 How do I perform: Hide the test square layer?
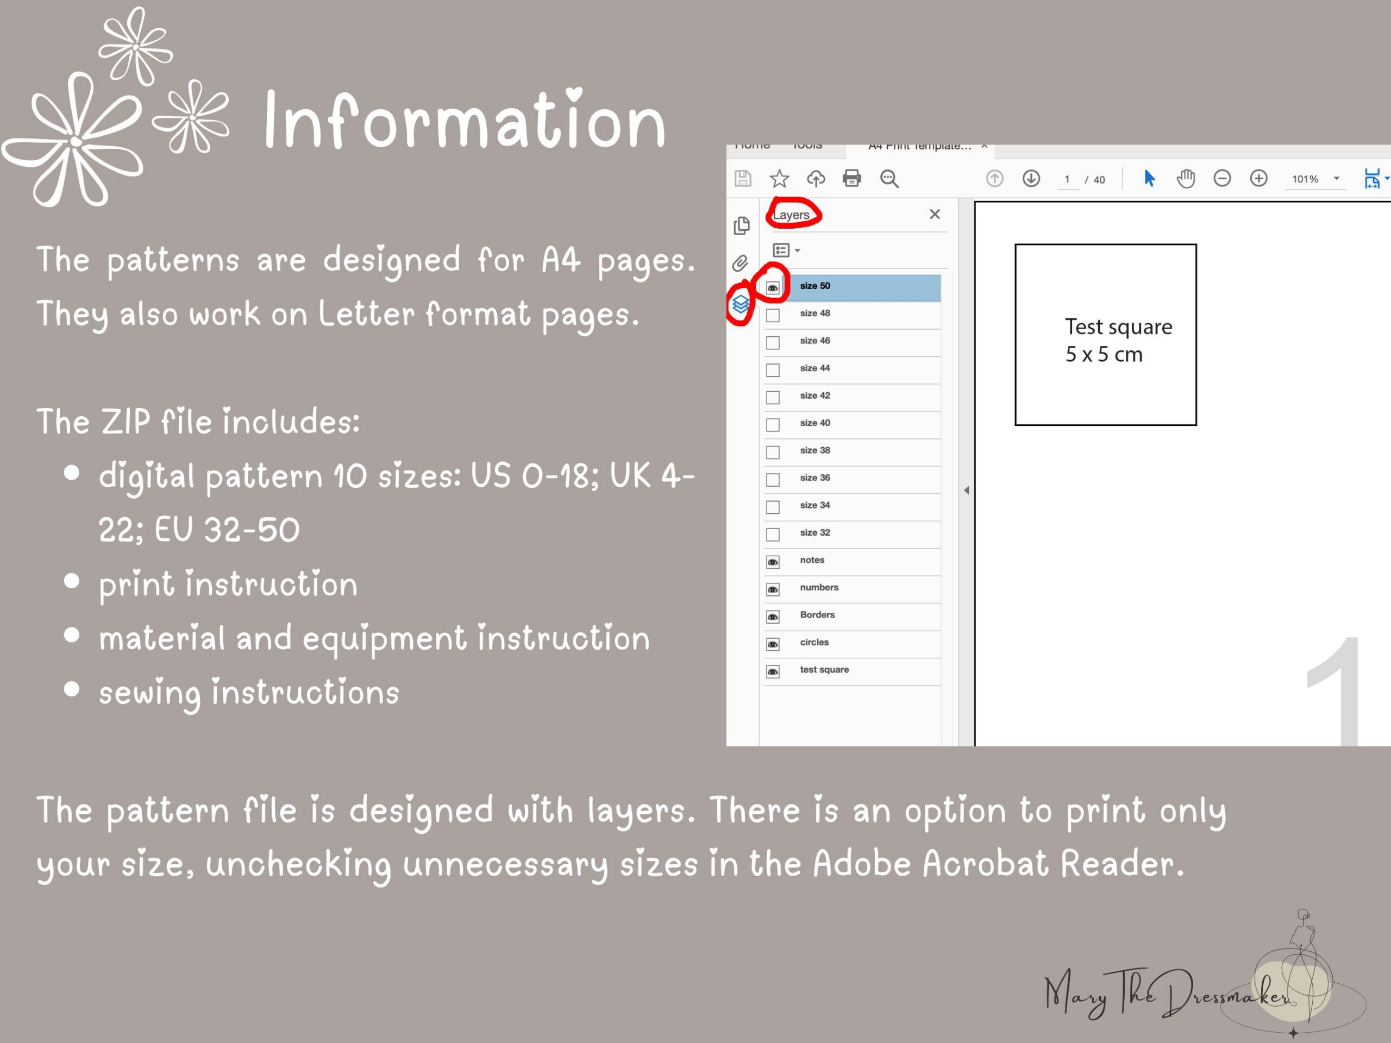(x=773, y=672)
